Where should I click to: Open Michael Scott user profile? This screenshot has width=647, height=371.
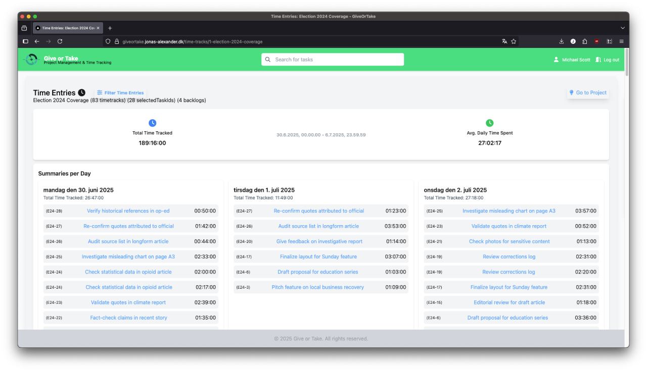point(572,60)
